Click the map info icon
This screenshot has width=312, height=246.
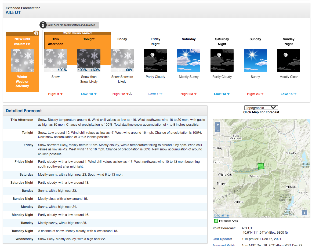coord(305,212)
